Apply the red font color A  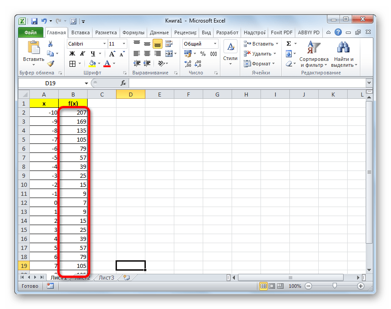[x=107, y=64]
